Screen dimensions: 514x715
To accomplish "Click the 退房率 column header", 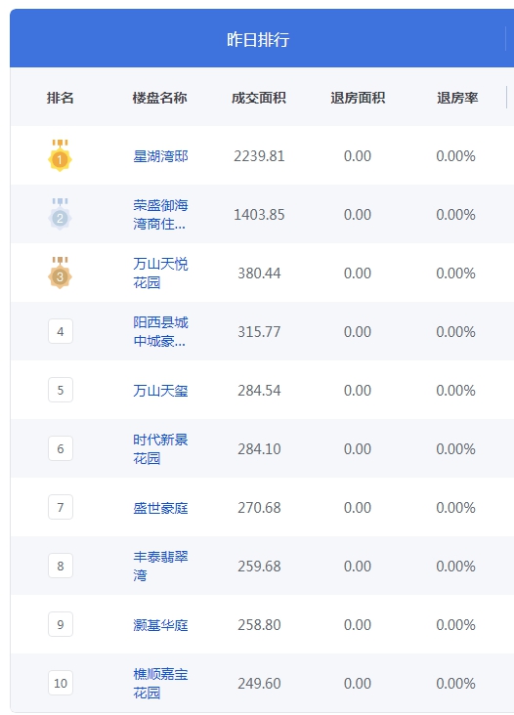I will click(457, 98).
